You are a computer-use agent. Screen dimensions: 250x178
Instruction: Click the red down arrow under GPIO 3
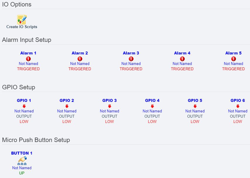(x=109, y=106)
